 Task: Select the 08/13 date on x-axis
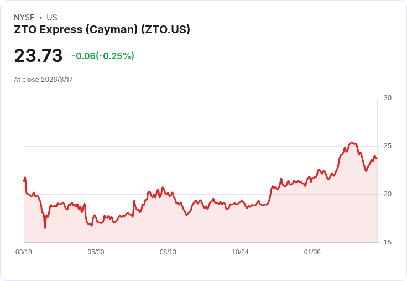pos(168,252)
